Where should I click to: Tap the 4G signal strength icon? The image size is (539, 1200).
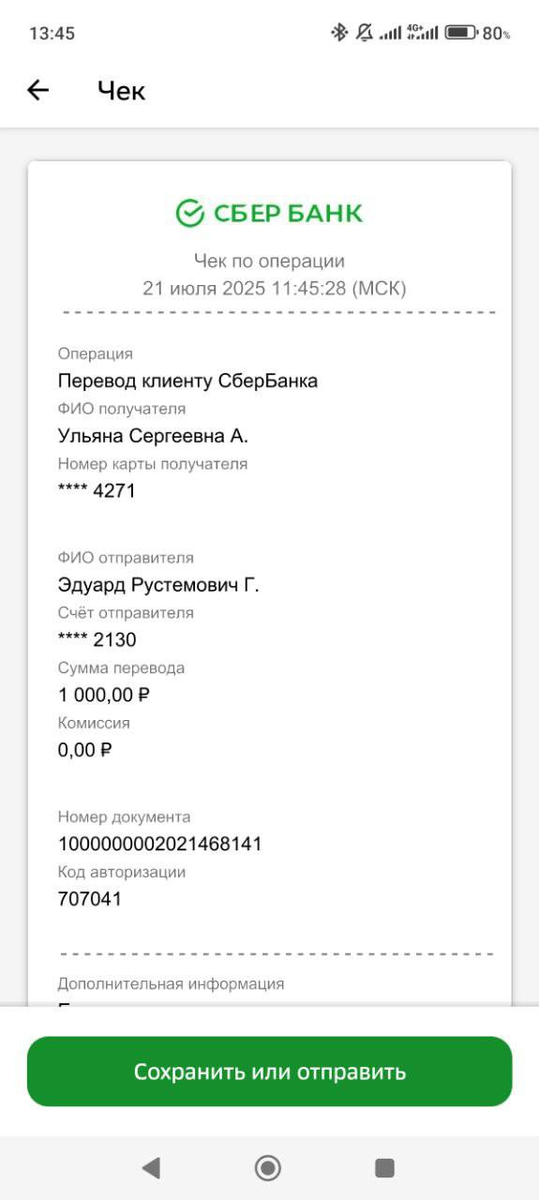pos(422,33)
